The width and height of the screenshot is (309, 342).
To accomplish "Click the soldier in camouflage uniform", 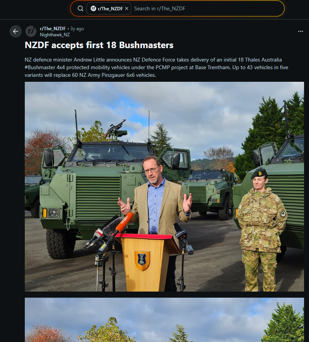I will [261, 230].
